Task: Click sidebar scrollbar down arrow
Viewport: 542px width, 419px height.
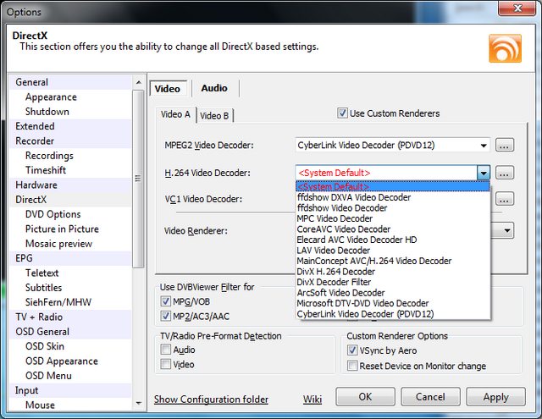Action: tap(139, 403)
